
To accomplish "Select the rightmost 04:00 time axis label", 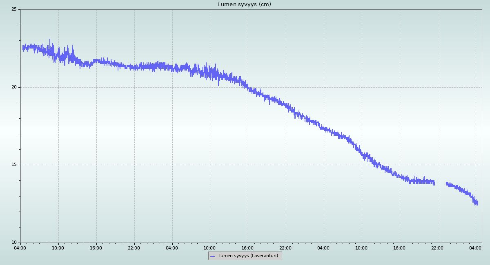I will (x=475, y=248).
